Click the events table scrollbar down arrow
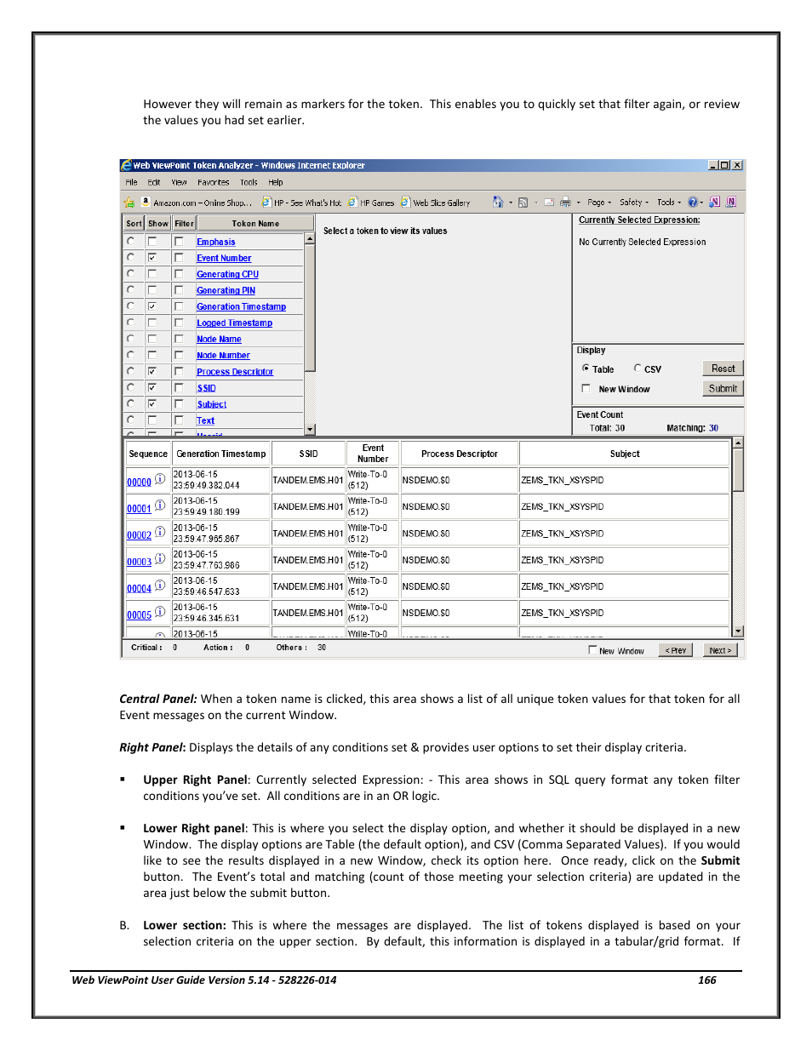Viewport: 812px width, 1051px height. point(738,631)
